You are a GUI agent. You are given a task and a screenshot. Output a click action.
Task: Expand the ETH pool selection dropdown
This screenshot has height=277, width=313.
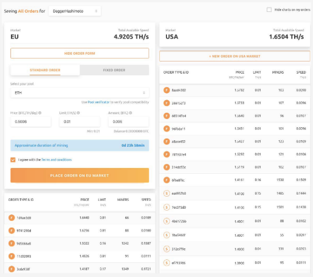coord(79,92)
